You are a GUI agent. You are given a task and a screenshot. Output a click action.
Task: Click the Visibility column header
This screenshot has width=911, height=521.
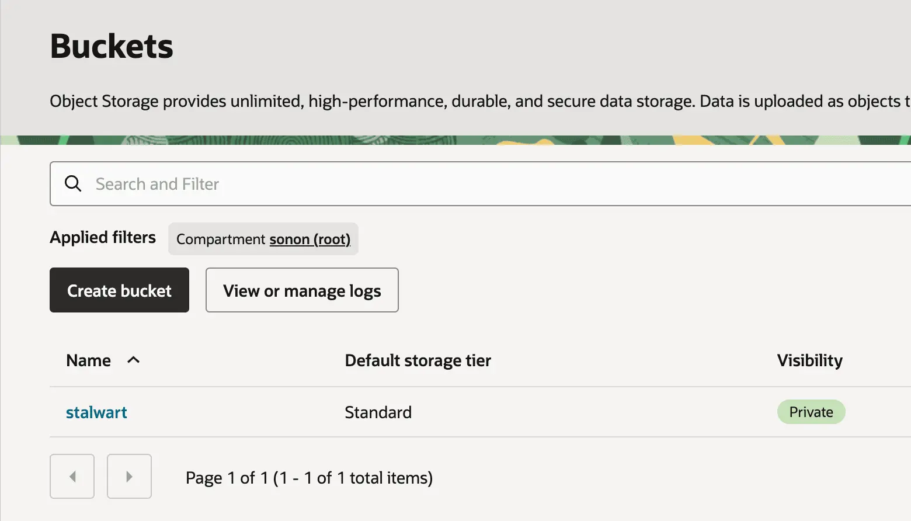pos(809,360)
